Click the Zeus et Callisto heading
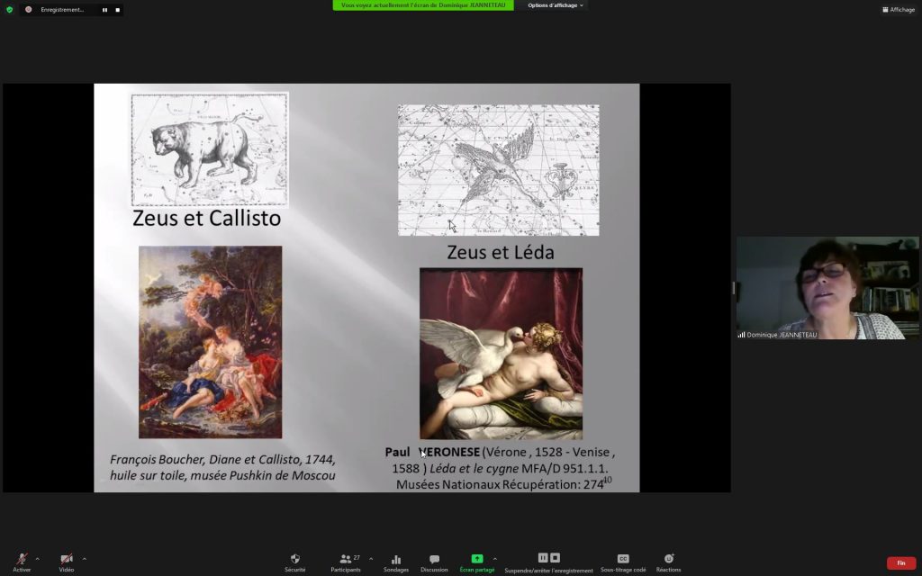Image resolution: width=922 pixels, height=576 pixels. (207, 218)
